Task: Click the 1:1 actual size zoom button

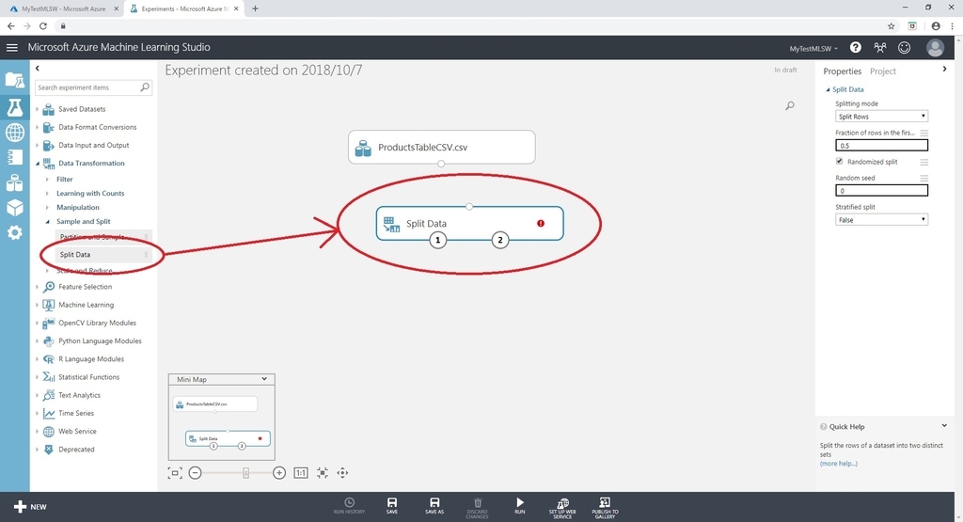Action: coord(301,473)
